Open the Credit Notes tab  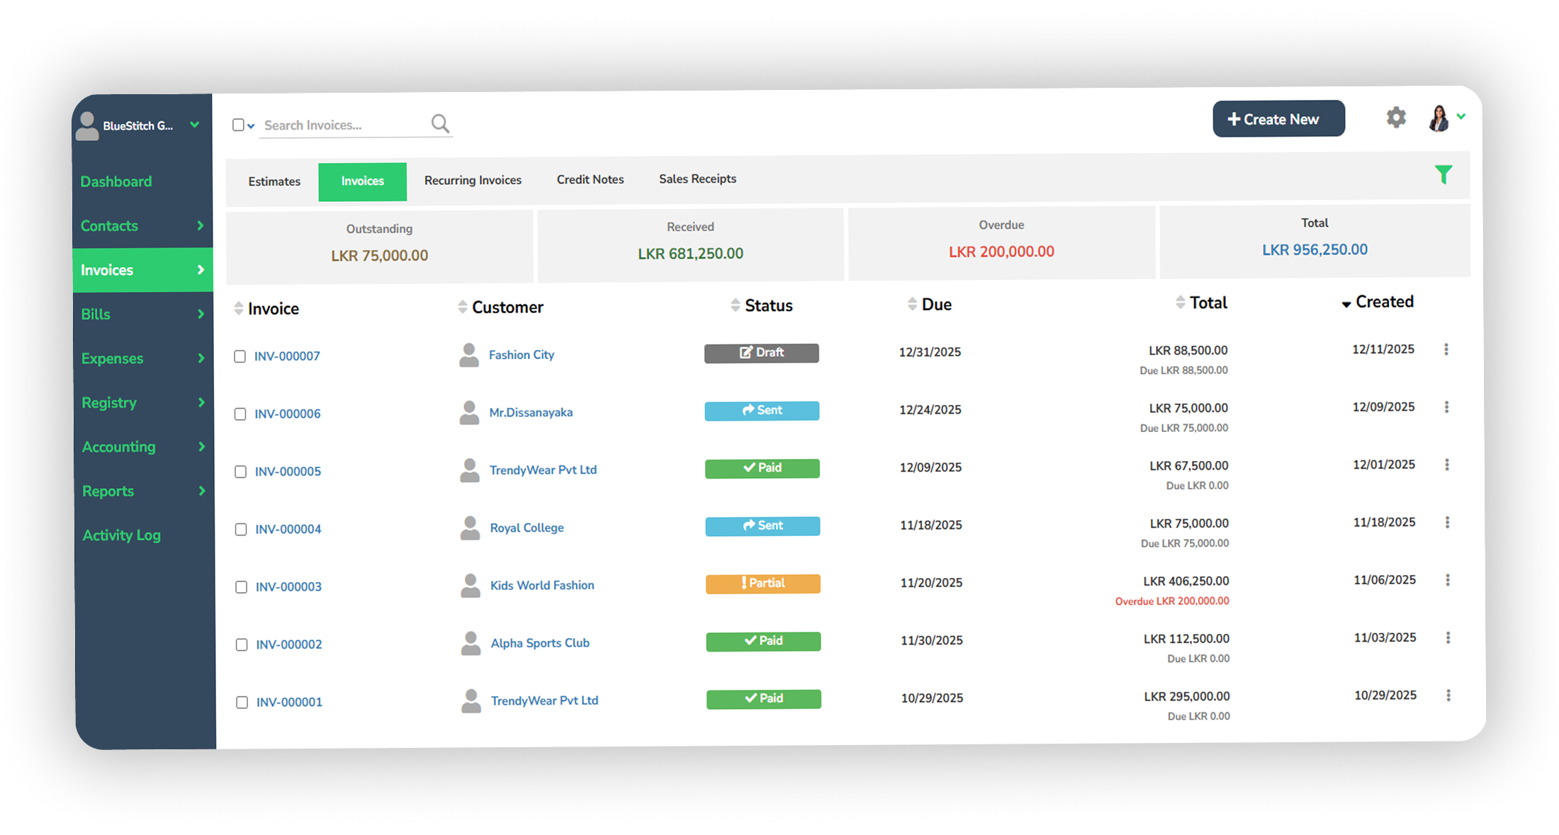coord(590,179)
